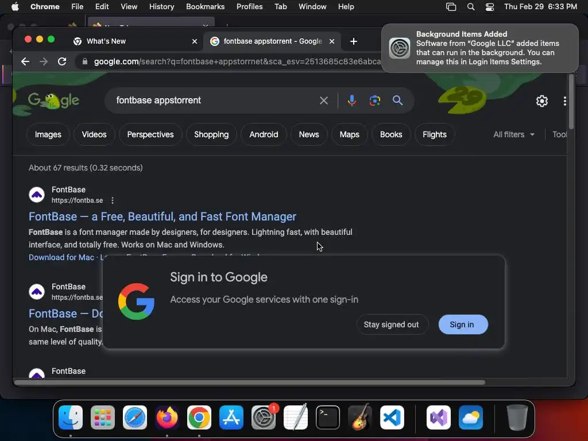Click the forward navigation arrow in Chrome
The height and width of the screenshot is (441, 588).
coord(44,61)
